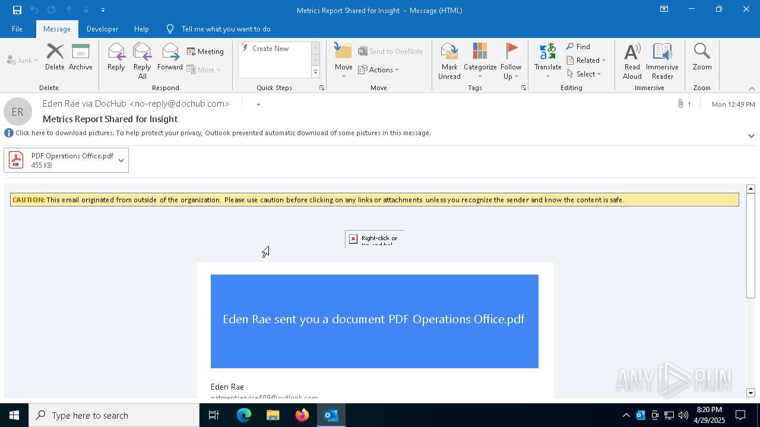The image size is (760, 427).
Task: Open the attachment options dropdown arrow
Action: click(121, 160)
